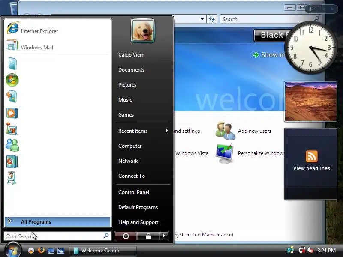Image resolution: width=343 pixels, height=257 pixels.
Task: Add a gadget with sidebar plus button
Action: coord(310,9)
